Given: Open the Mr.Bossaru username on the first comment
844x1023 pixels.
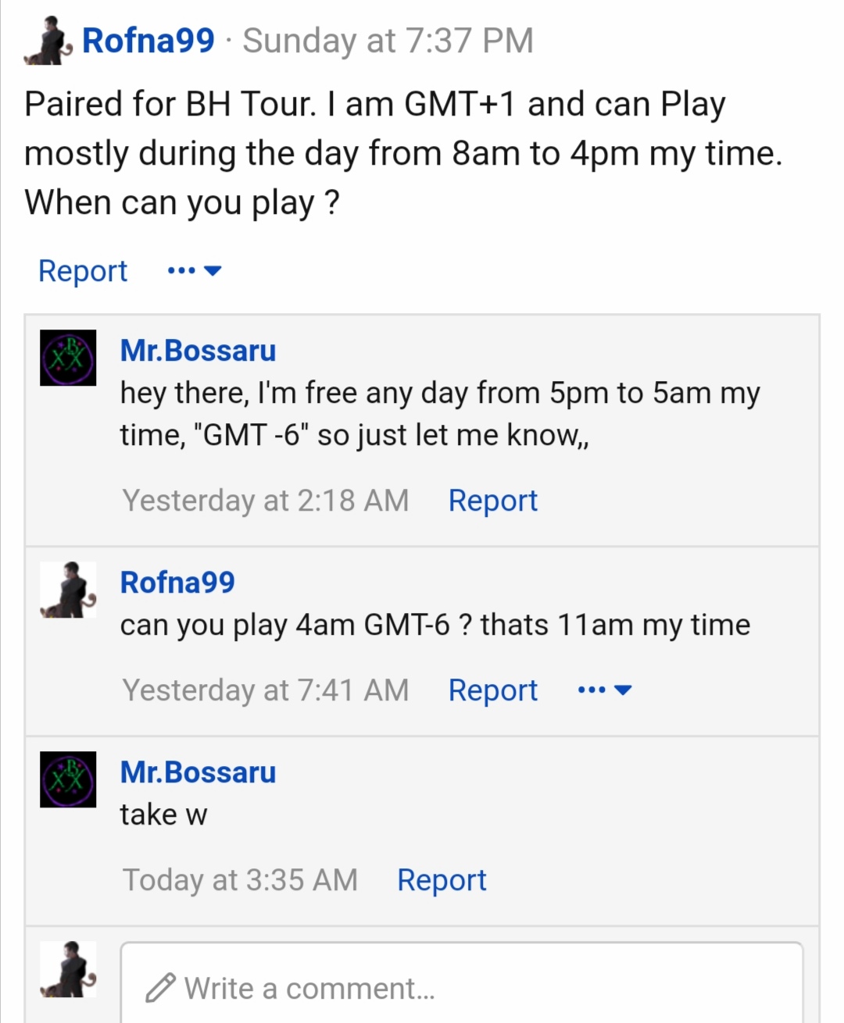Looking at the screenshot, I should tap(198, 351).
